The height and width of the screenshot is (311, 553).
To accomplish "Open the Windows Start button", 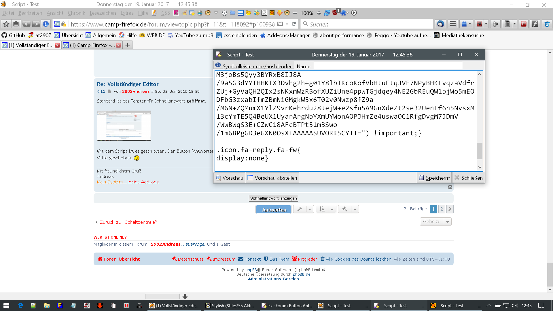I will pos(6,306).
